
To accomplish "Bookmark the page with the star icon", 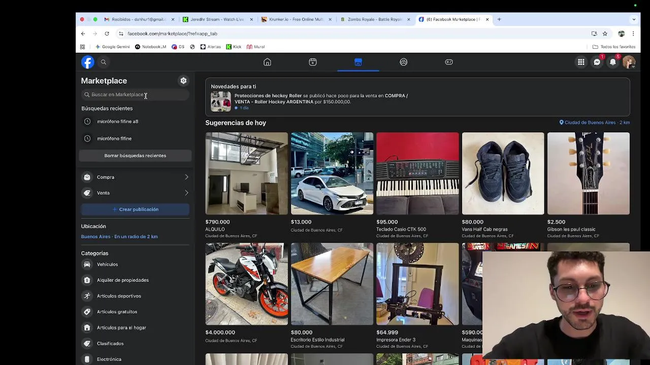I will (605, 33).
